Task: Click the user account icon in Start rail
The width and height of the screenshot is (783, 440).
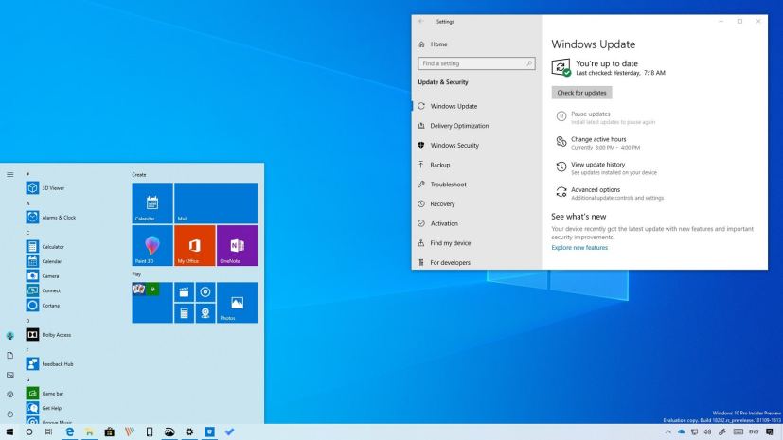Action: coord(10,336)
